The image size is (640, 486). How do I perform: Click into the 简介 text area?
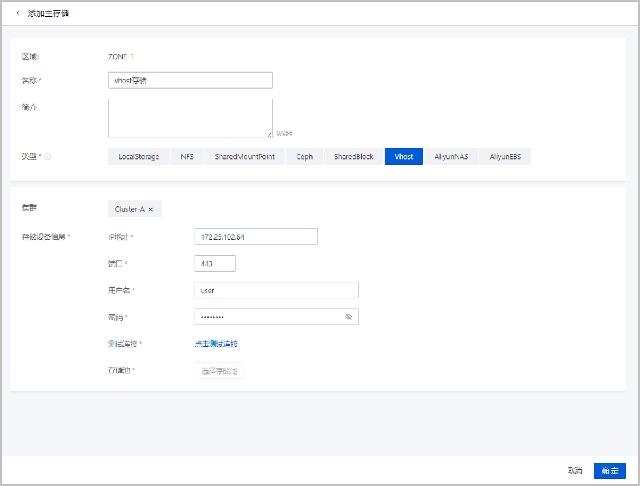pos(190,118)
